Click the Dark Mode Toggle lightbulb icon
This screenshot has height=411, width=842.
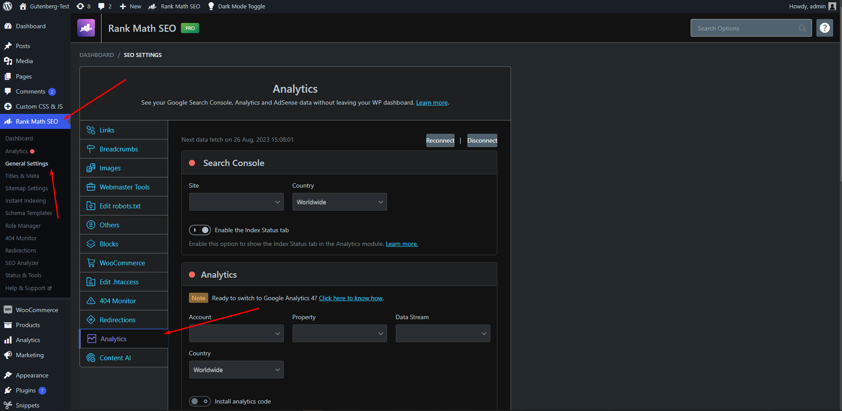(x=211, y=6)
